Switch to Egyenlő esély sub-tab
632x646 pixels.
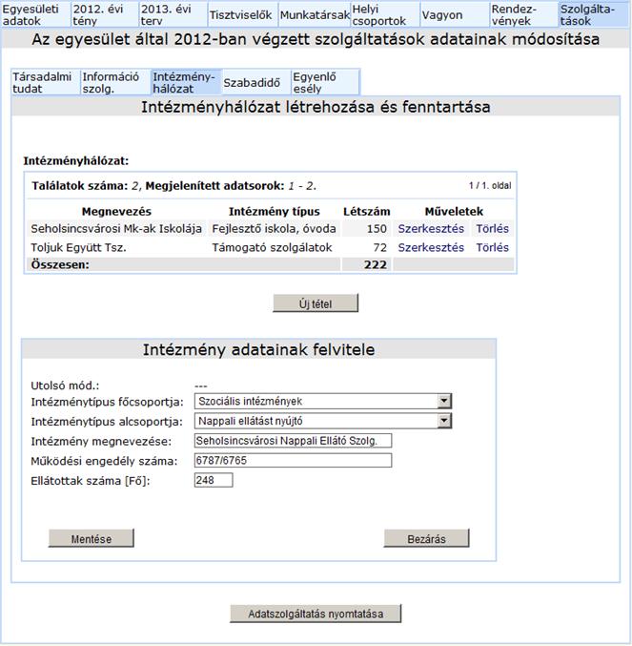(325, 82)
